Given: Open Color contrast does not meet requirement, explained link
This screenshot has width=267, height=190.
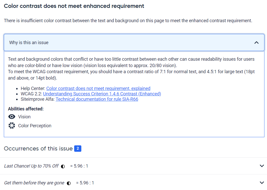Looking at the screenshot, I should (98, 88).
